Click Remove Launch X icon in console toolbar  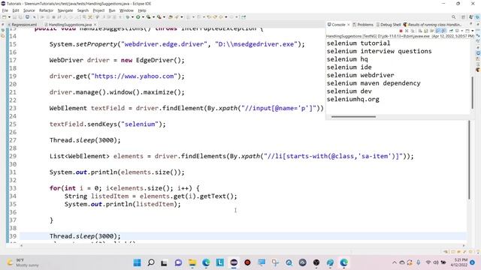pyautogui.click(x=407, y=31)
